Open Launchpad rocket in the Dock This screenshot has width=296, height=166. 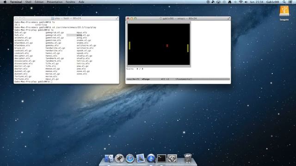click(119, 158)
